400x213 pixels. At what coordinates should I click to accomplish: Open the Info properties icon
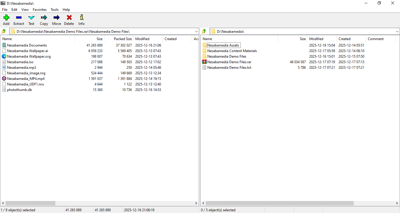pos(81,18)
